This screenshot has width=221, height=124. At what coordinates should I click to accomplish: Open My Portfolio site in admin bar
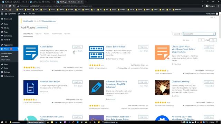[10, 14]
